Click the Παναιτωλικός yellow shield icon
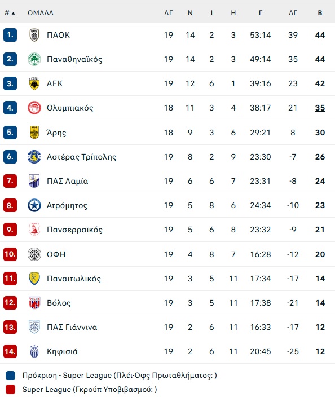 coord(34,279)
